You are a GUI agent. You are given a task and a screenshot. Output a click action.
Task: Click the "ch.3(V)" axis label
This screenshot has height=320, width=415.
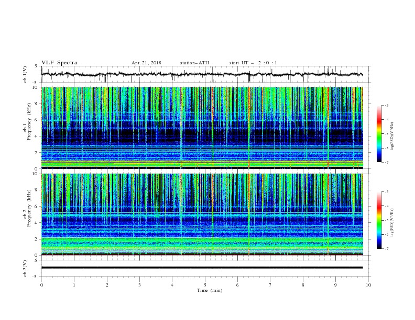point(25,268)
